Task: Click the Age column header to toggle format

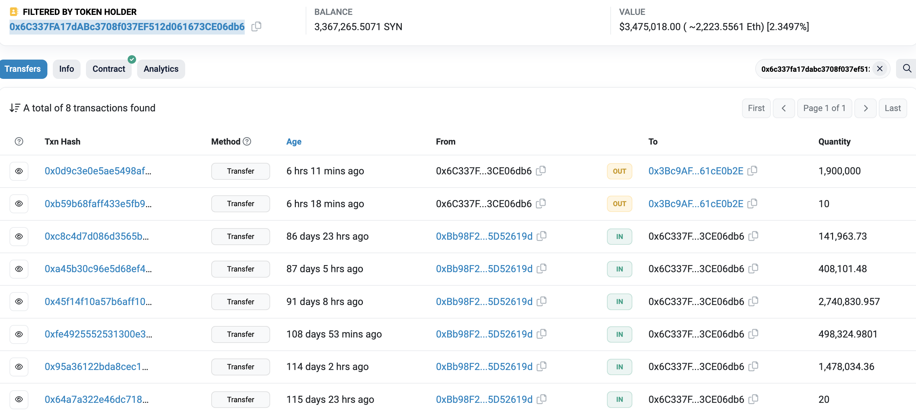Action: [x=294, y=142]
